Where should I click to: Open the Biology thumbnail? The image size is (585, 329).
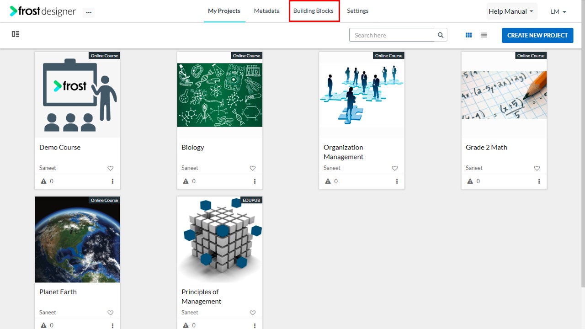tap(220, 95)
